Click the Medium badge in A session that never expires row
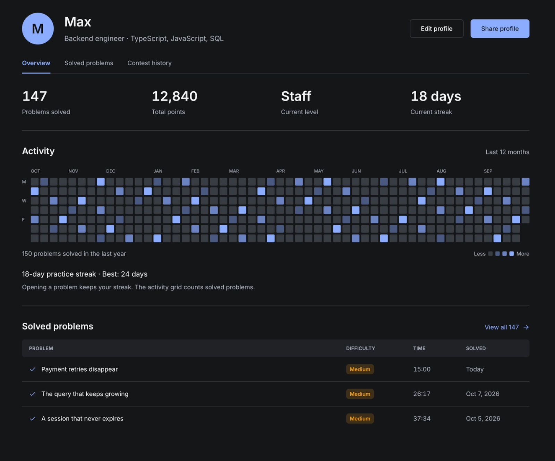The width and height of the screenshot is (555, 461). (x=360, y=418)
